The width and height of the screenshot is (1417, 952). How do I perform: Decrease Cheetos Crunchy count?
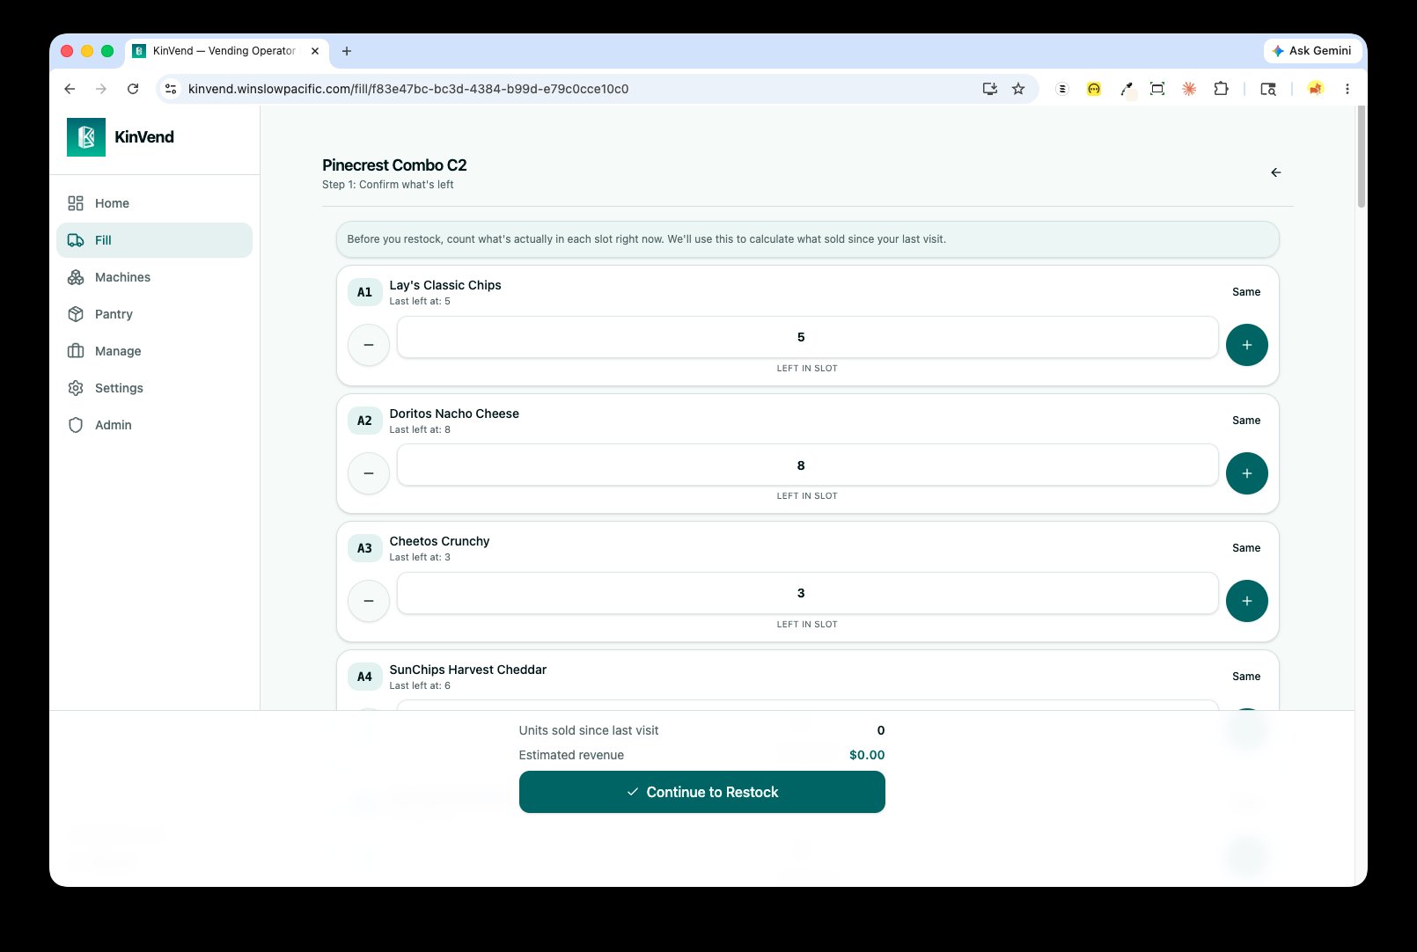(369, 601)
